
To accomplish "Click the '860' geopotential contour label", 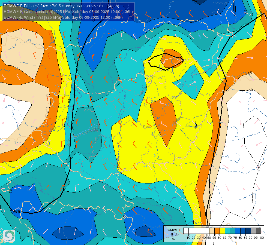I will (17, 212).
